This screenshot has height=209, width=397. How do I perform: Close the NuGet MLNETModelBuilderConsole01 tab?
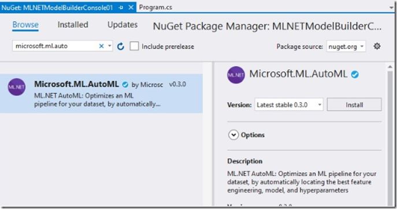(131, 7)
